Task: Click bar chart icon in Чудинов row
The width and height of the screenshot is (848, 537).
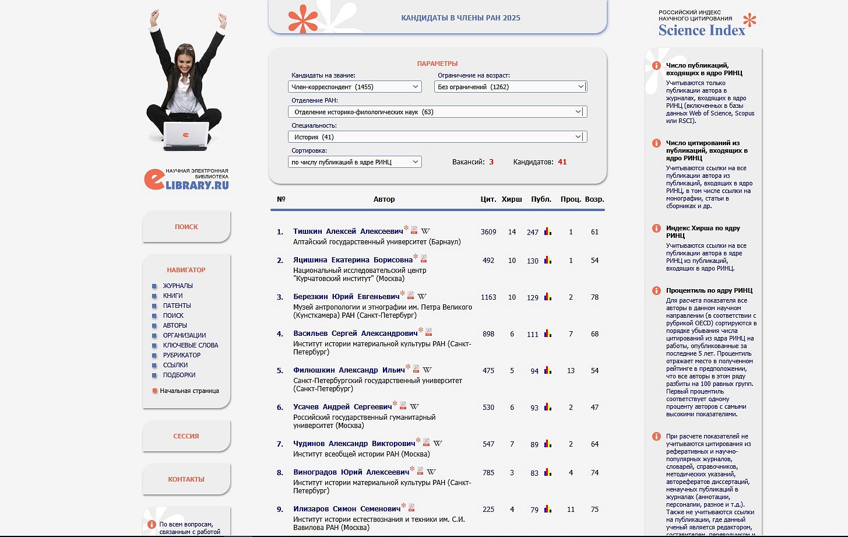Action: [548, 444]
